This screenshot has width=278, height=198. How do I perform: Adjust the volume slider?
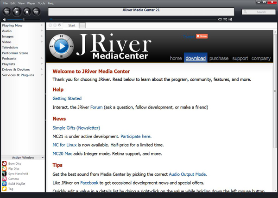coord(24,19)
